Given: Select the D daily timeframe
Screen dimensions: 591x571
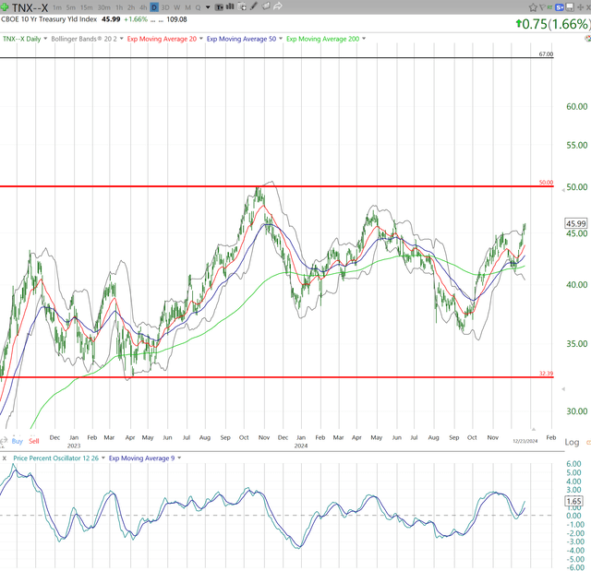Looking at the screenshot, I should (154, 7).
